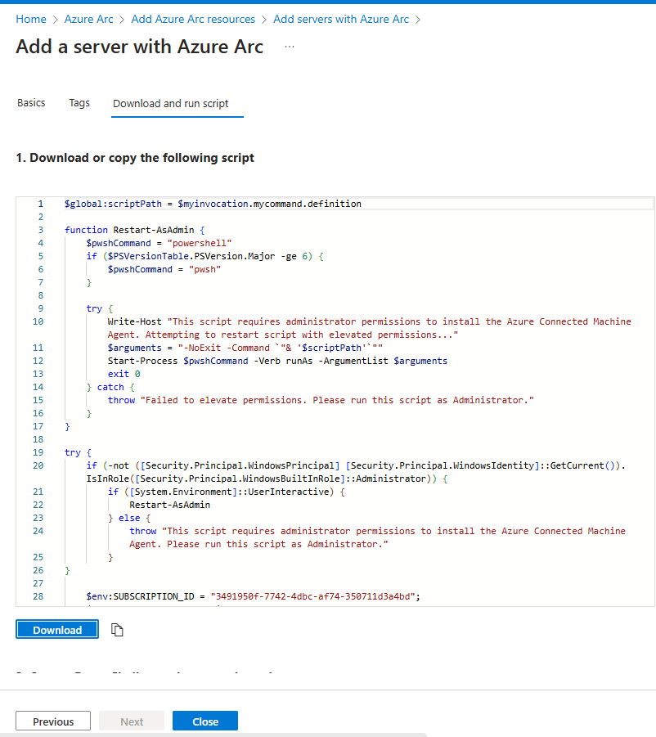
Task: Click the 'Failed to elevate permissions' throw line
Action: coord(321,401)
